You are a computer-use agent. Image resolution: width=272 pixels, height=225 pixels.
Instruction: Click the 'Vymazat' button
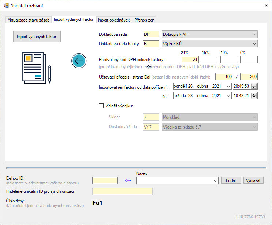(253, 180)
